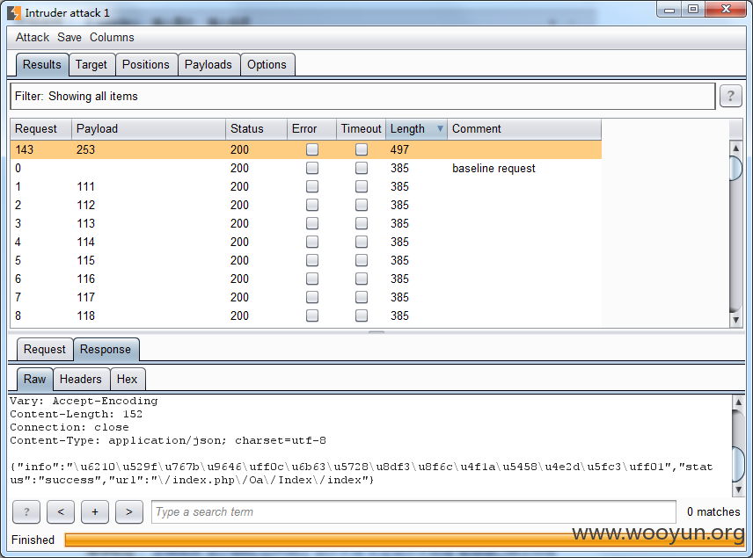
Task: Switch to the Results tab
Action: pos(42,65)
